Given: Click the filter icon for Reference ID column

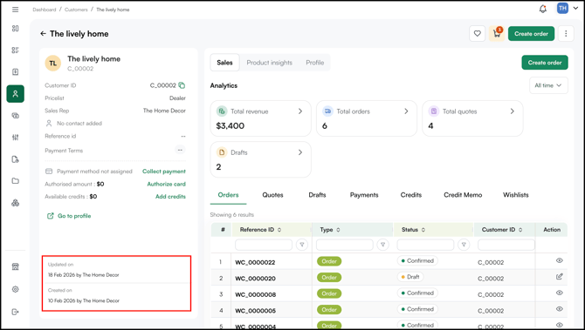Looking at the screenshot, I should [x=302, y=245].
